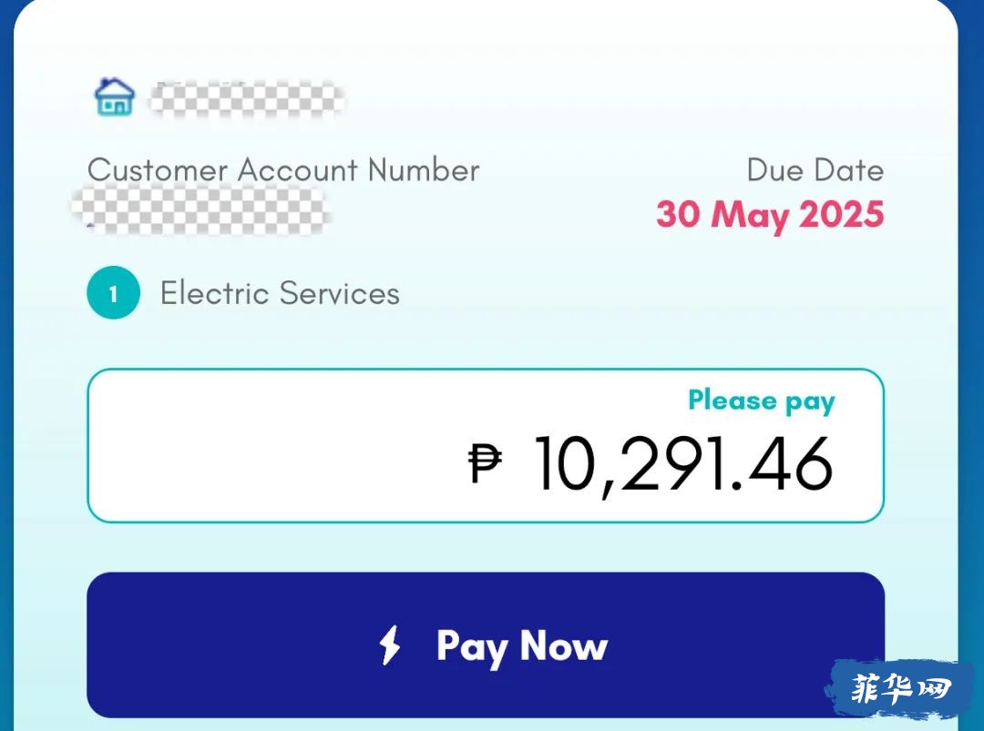Screen dimensions: 984x731
Task: Click the house icon beside the account name
Action: coord(114,97)
